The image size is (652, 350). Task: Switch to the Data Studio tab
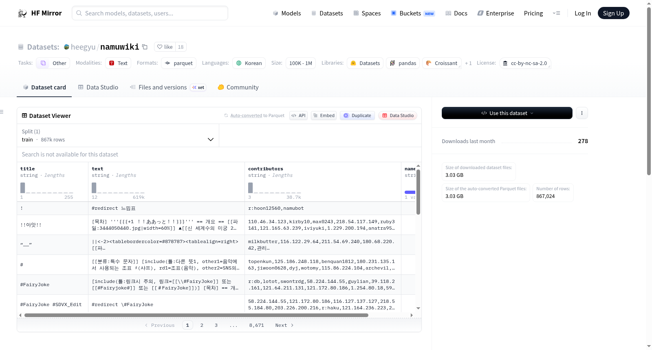98,87
